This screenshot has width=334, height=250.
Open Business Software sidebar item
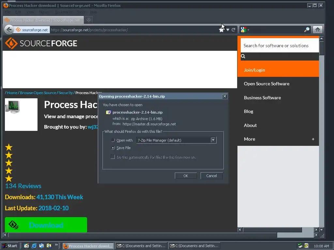click(x=262, y=98)
